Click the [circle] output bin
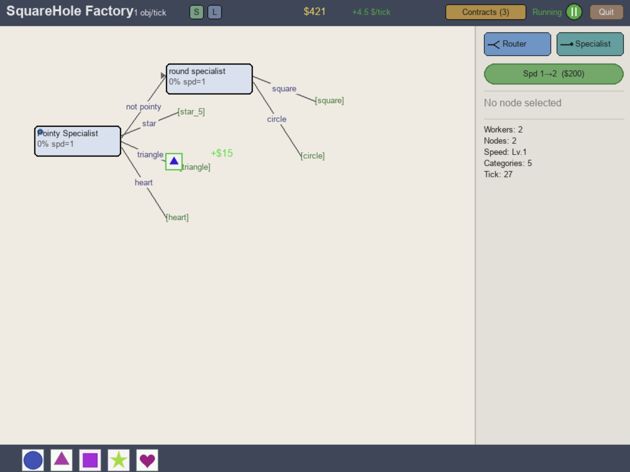 (x=313, y=156)
